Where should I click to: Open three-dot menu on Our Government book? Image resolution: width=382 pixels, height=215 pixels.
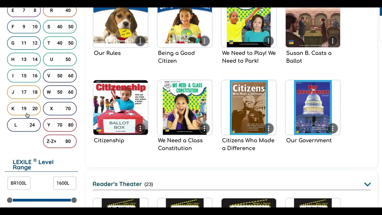(332, 128)
